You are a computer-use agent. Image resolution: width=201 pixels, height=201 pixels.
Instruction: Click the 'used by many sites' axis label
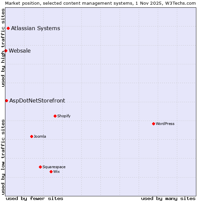pyautogui.click(x=168, y=198)
